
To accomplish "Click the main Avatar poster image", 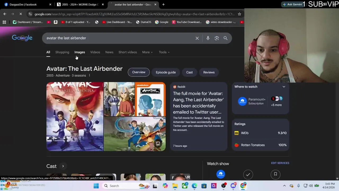I will 75,116.
